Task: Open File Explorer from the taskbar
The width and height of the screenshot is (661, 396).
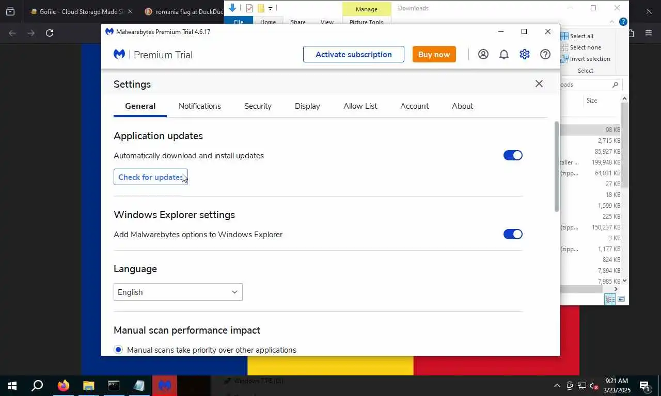Action: [88, 386]
